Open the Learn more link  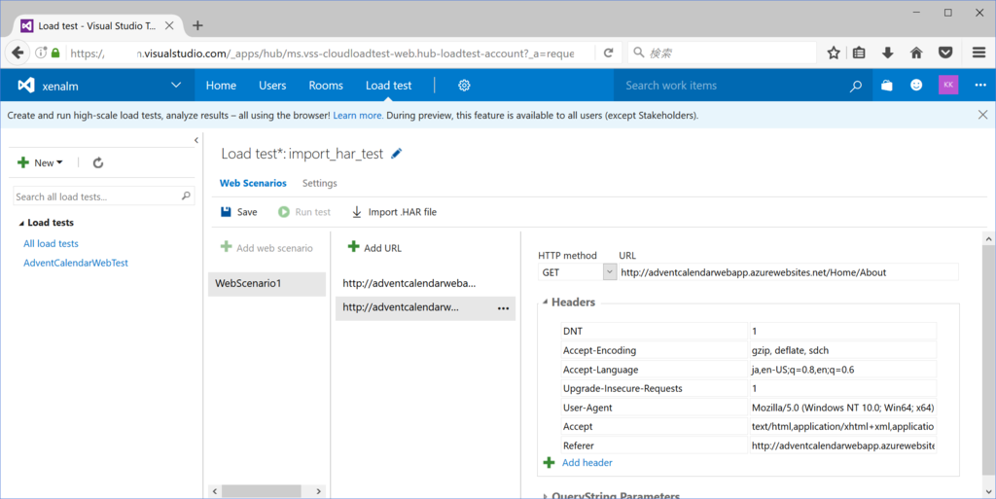[358, 115]
